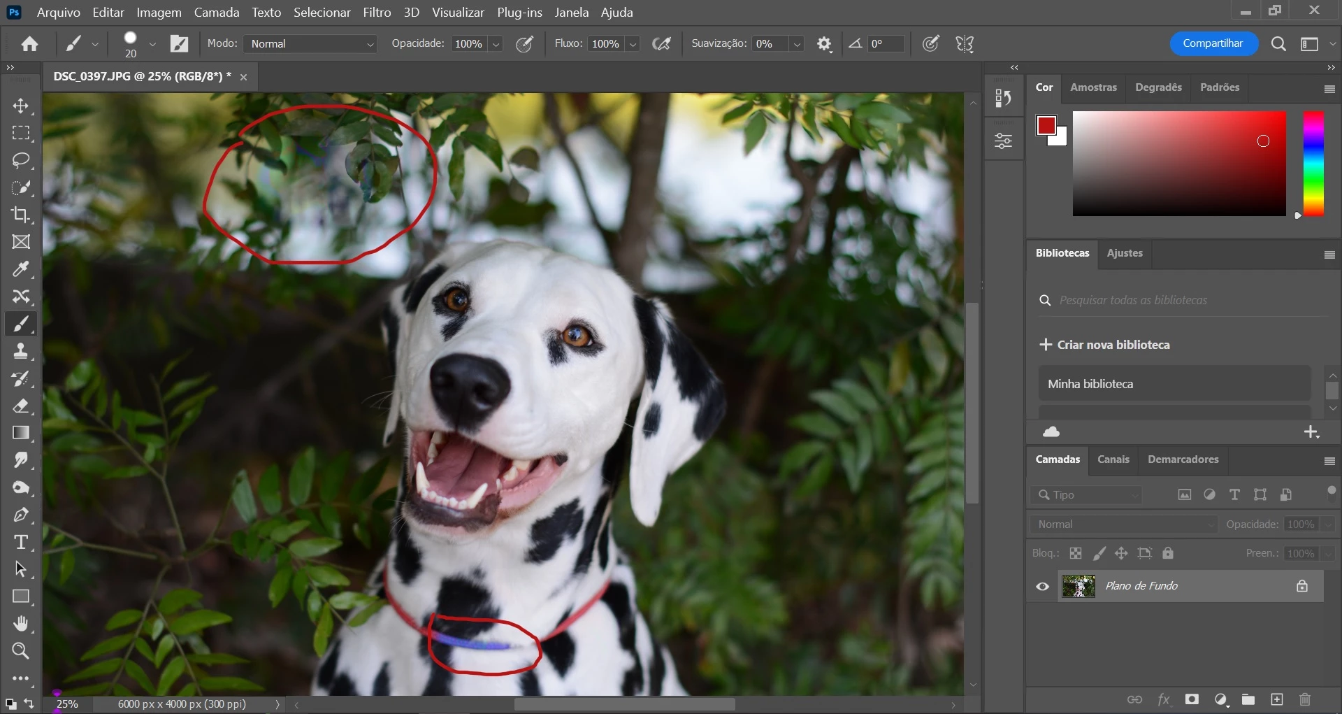Select the Eyedropper tool
Image resolution: width=1342 pixels, height=714 pixels.
coord(21,269)
